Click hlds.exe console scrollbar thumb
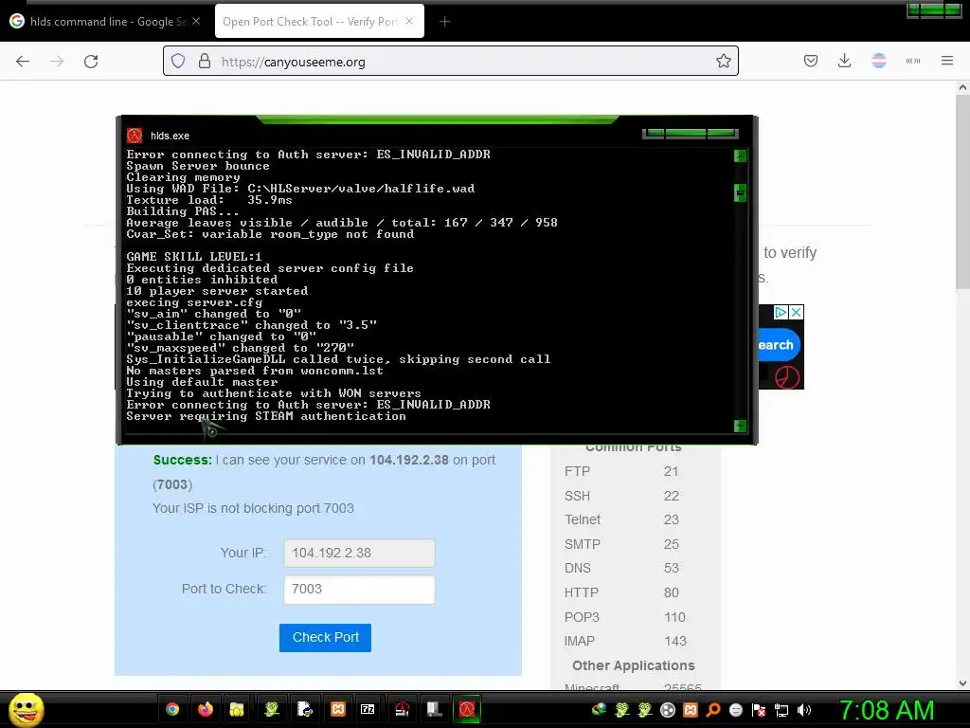970x728 pixels. coord(740,193)
